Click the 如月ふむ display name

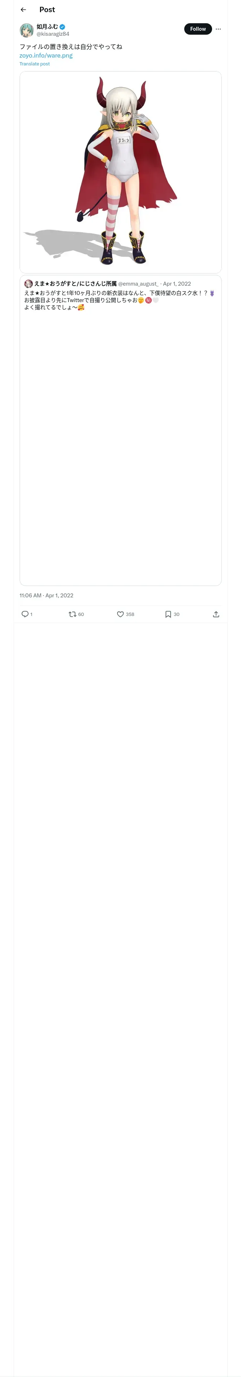[47, 27]
